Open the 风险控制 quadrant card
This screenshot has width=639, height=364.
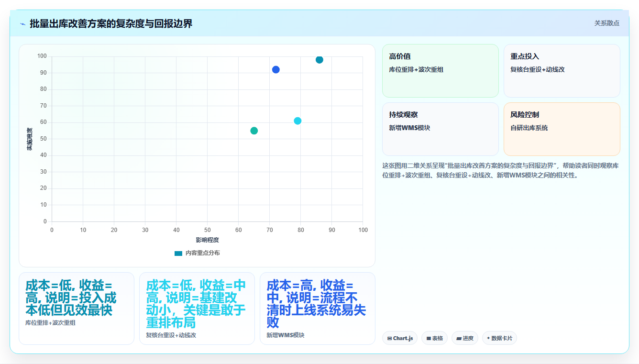562,129
